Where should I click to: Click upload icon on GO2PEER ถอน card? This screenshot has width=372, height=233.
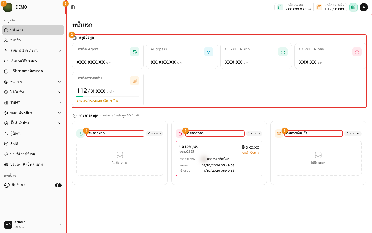pyautogui.click(x=357, y=52)
